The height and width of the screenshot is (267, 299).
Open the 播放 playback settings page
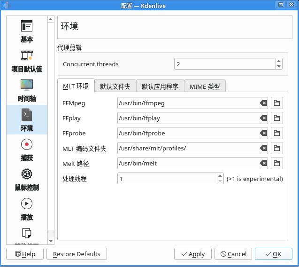pyautogui.click(x=27, y=209)
